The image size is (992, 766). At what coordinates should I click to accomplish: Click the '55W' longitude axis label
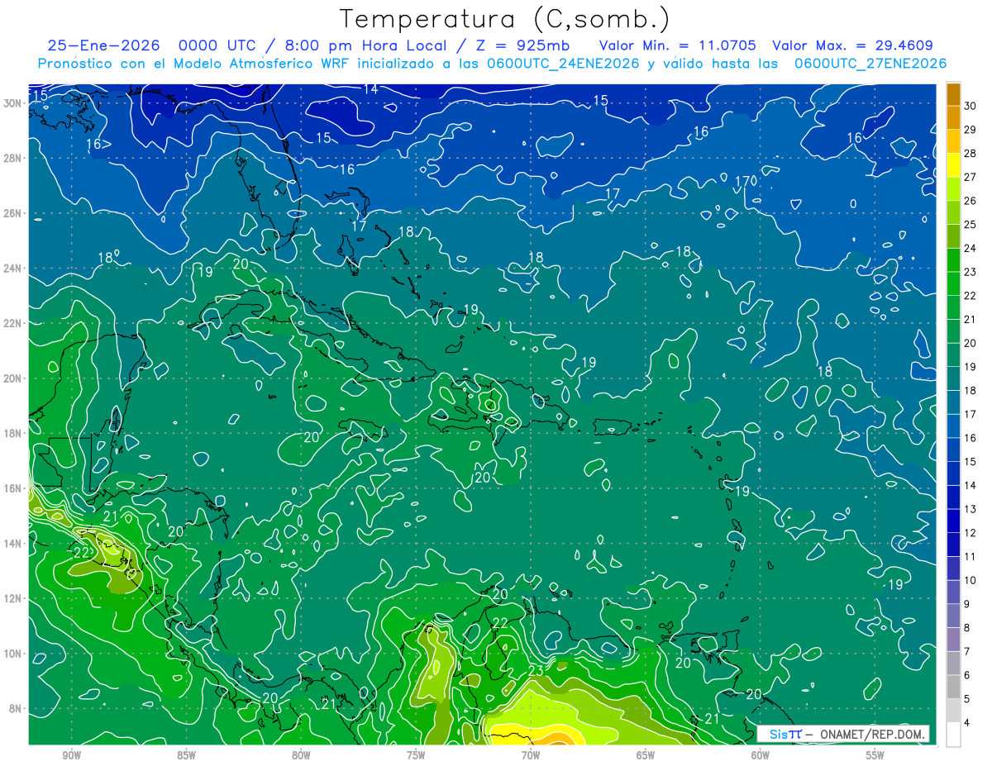[x=875, y=755]
